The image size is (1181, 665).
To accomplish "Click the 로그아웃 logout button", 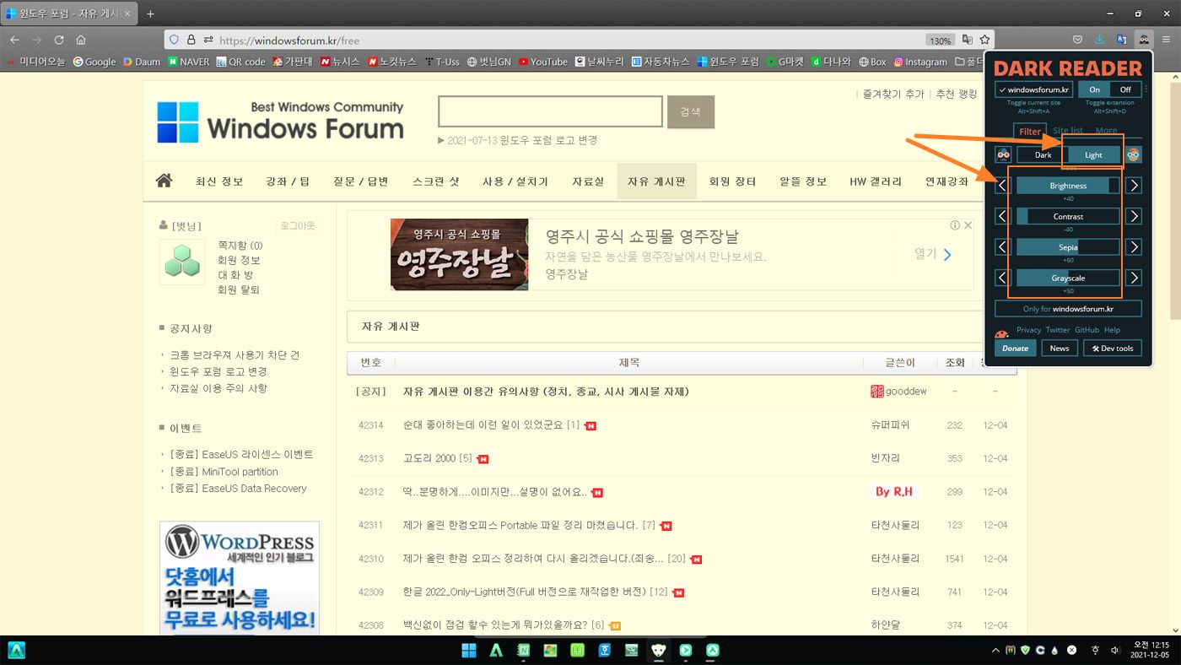I will point(298,225).
